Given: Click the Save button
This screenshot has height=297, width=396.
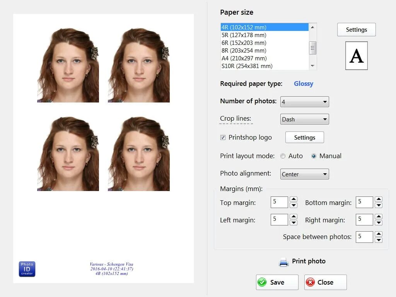Looking at the screenshot, I should coord(277,282).
